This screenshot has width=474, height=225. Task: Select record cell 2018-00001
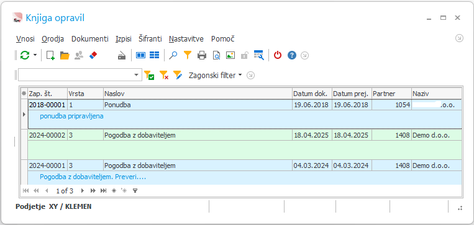click(47, 105)
